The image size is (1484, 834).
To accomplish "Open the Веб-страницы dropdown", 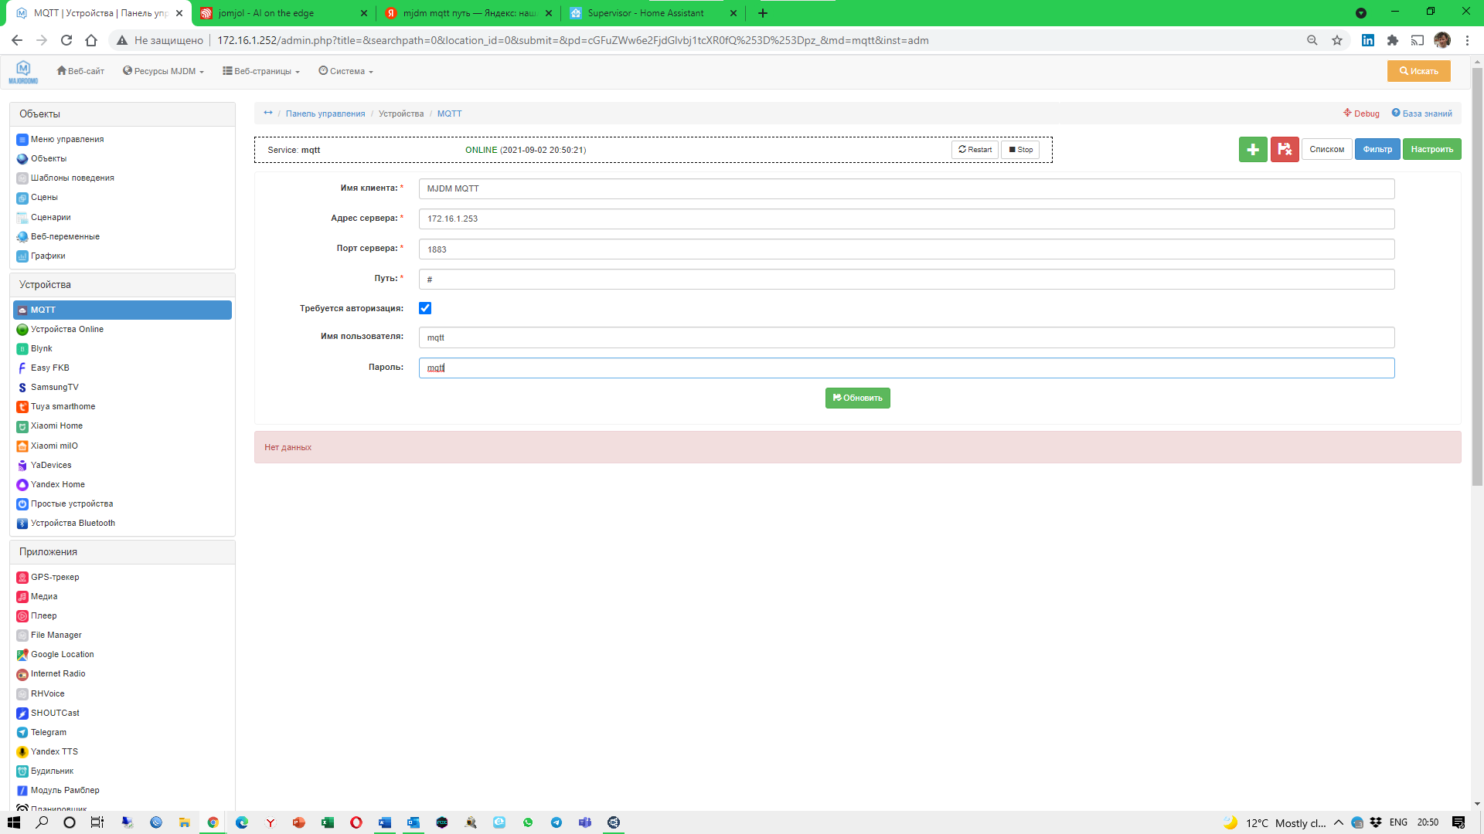I will [x=260, y=70].
